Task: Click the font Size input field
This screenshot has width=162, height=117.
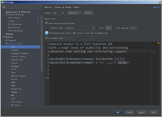Action: 109,28
